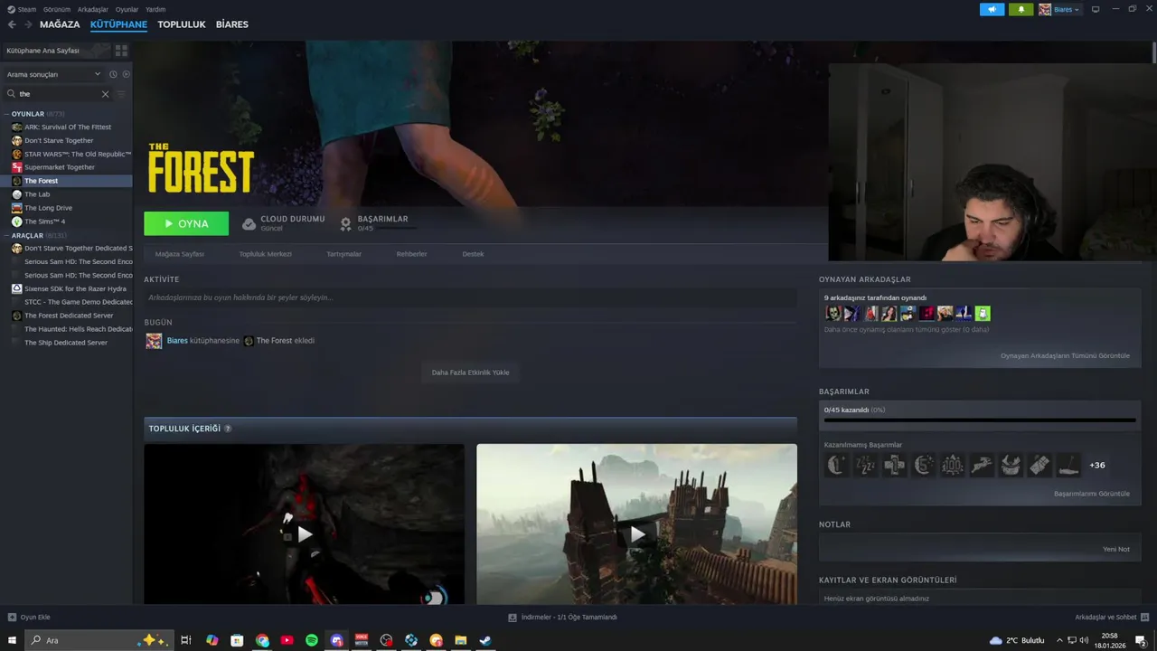Show ready-to-play games filter icon
Screen dimensions: 1157x651
(x=126, y=74)
